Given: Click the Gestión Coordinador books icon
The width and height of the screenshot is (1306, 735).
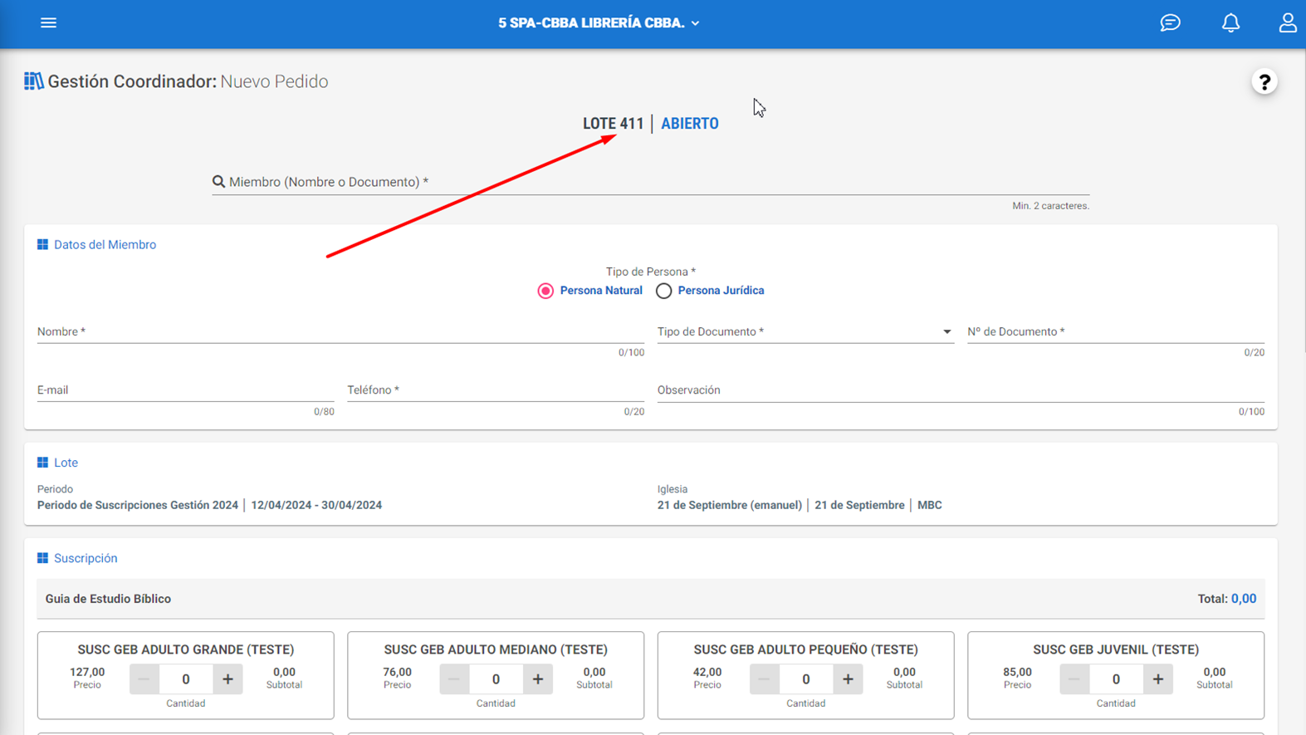Looking at the screenshot, I should point(33,81).
